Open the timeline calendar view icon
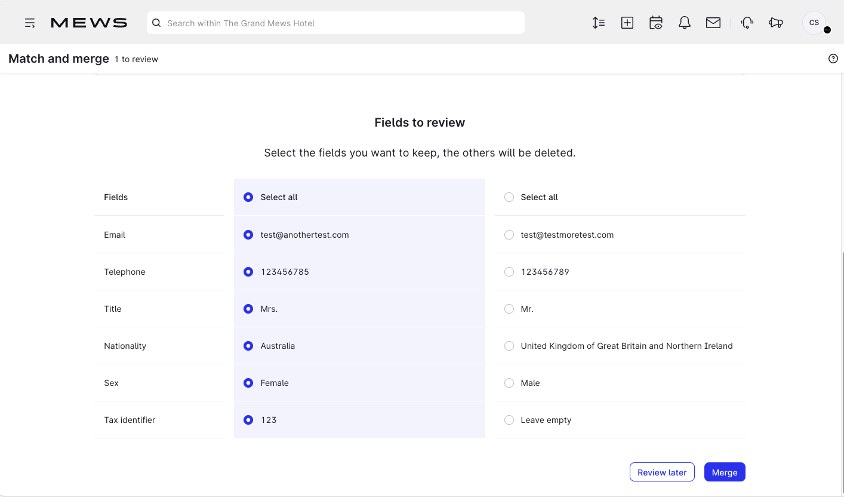844x497 pixels. (655, 22)
